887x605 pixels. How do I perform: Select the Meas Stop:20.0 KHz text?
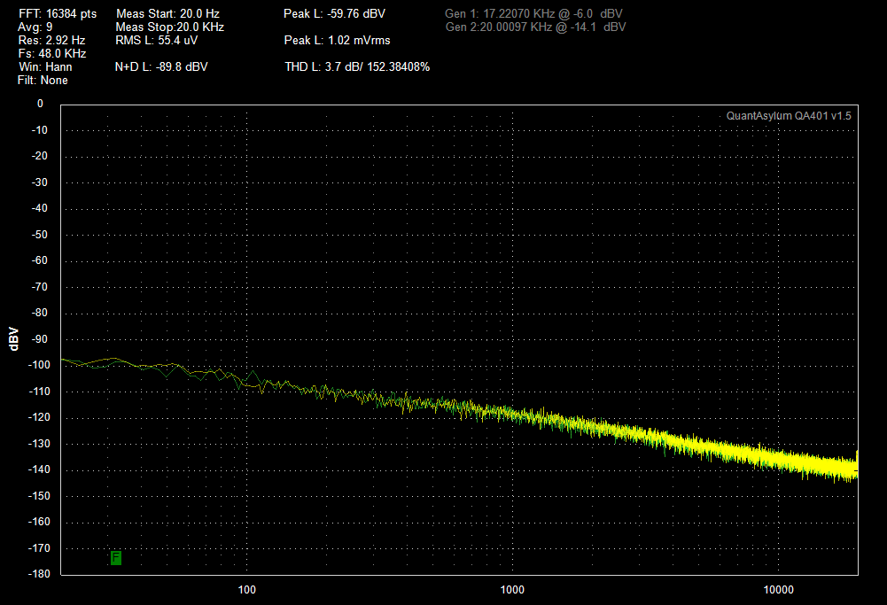pyautogui.click(x=170, y=27)
